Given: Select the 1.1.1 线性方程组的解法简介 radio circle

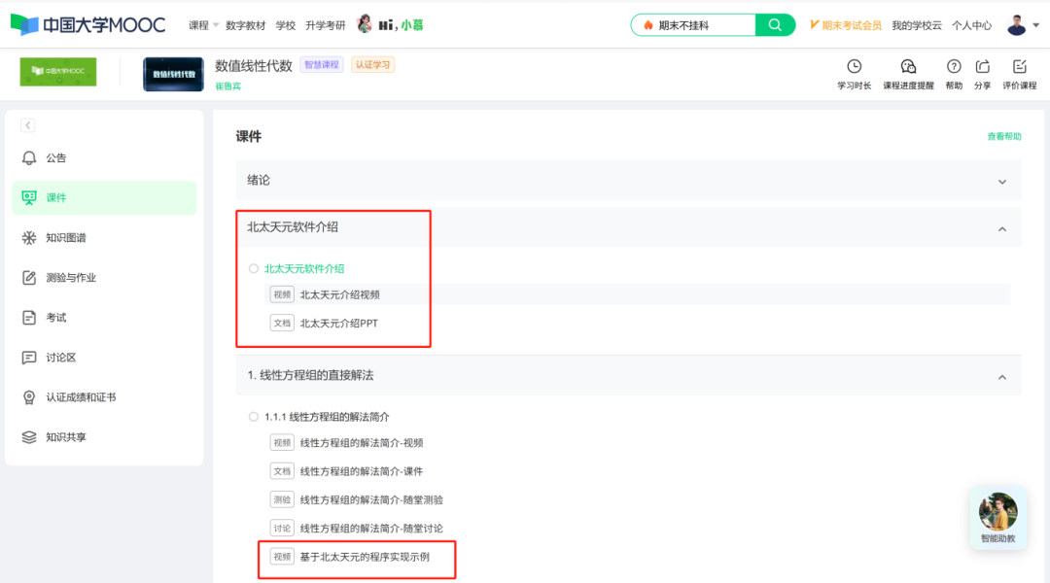Looking at the screenshot, I should pyautogui.click(x=254, y=417).
